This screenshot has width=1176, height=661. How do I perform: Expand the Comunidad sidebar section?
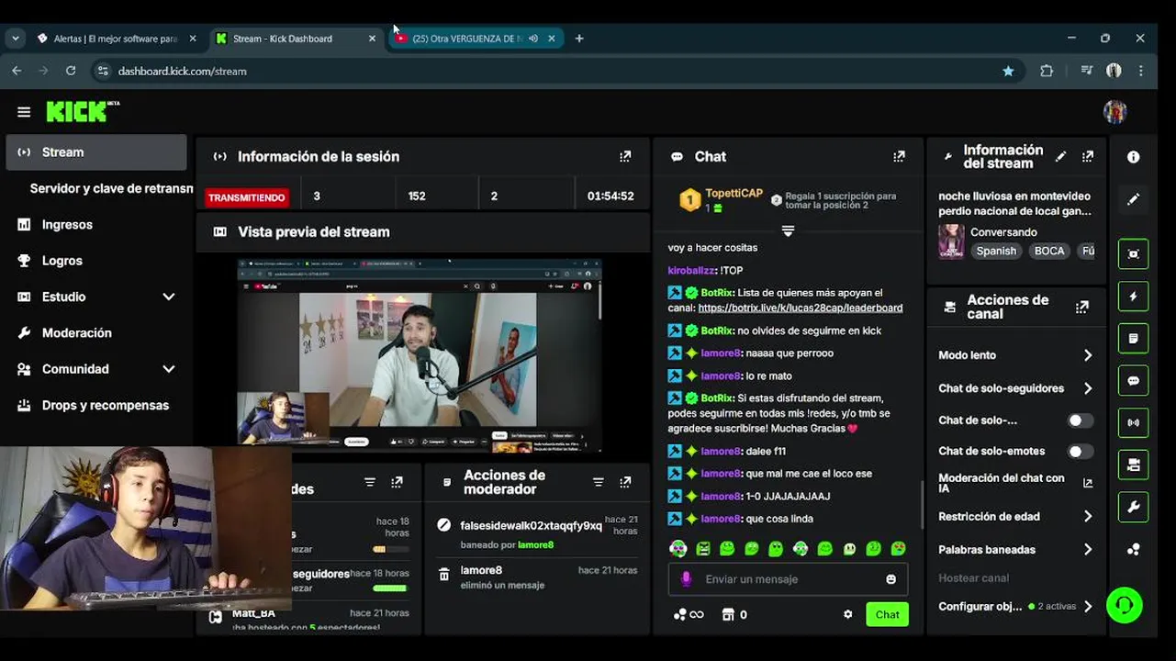pos(169,369)
